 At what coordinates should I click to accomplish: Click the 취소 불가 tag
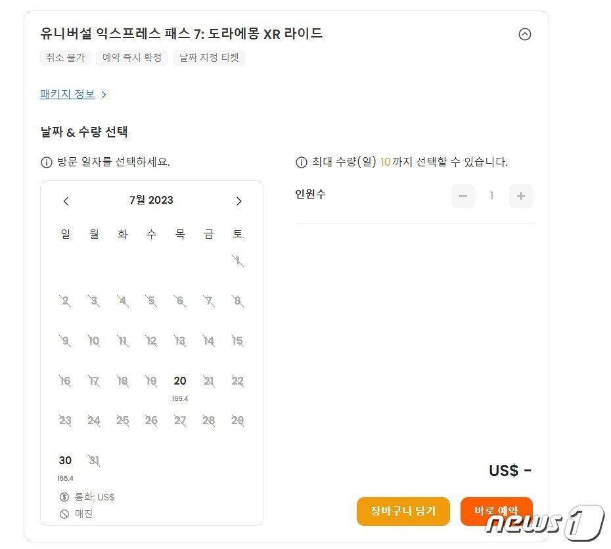[65, 58]
